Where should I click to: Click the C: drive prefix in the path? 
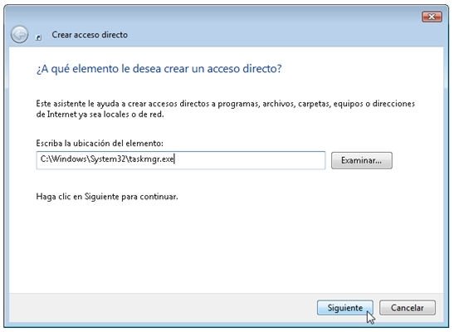(x=44, y=159)
